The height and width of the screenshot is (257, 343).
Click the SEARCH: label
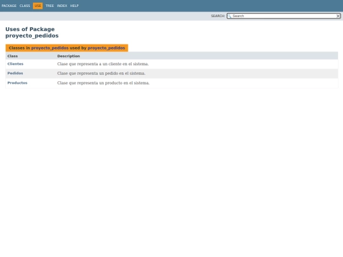pos(218,16)
